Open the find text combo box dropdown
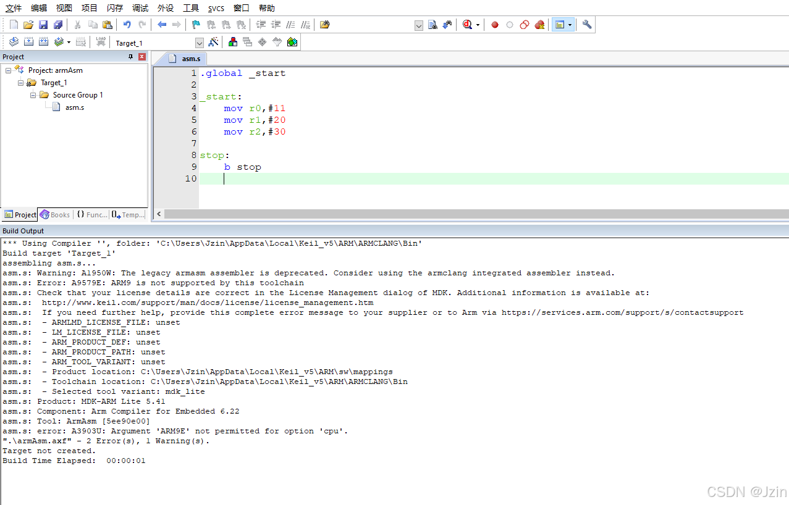Viewport: 789px width, 505px height. [x=419, y=25]
